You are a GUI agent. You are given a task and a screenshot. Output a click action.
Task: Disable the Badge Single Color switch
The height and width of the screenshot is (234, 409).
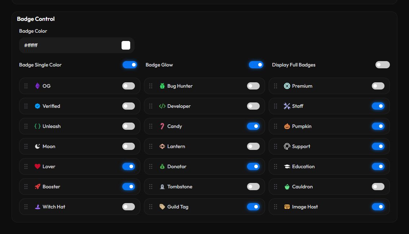[x=129, y=65]
